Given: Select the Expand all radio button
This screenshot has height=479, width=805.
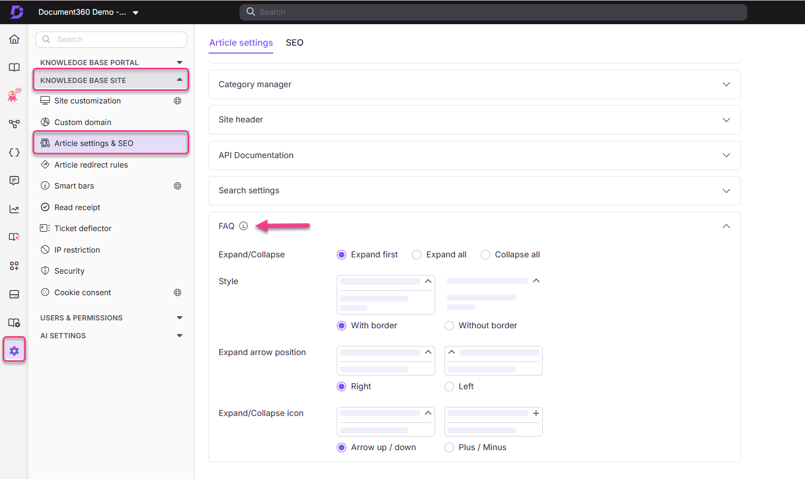Looking at the screenshot, I should click(x=417, y=254).
